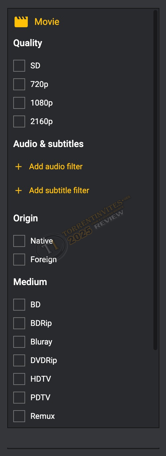The image size is (166, 456).
Task: Select the DVDRip checkbox
Action: click(19, 360)
